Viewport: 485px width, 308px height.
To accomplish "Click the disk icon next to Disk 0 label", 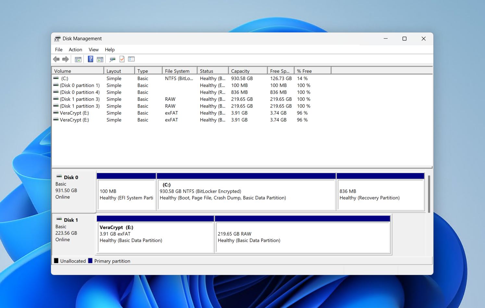I will click(59, 177).
